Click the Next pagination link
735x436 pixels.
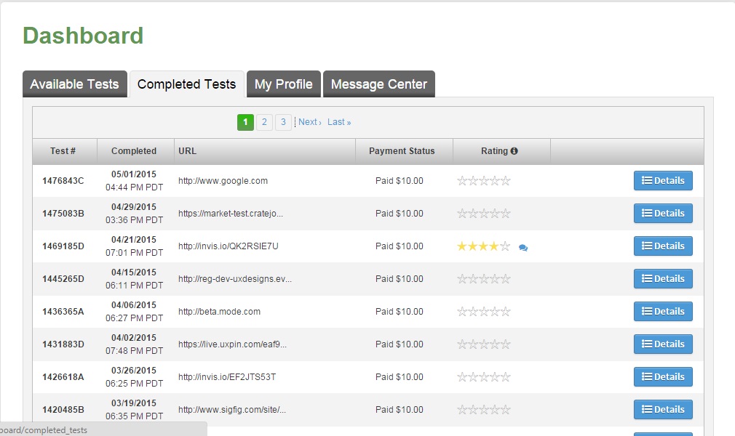pos(309,122)
